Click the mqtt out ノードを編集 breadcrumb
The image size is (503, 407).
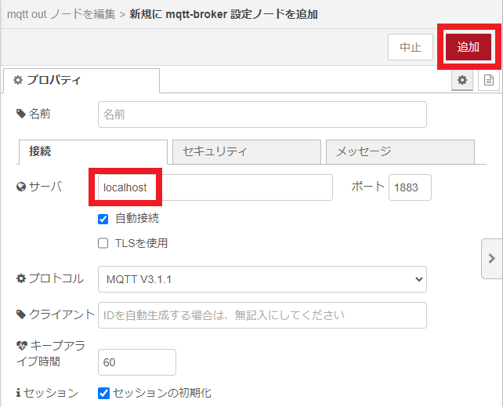click(61, 14)
